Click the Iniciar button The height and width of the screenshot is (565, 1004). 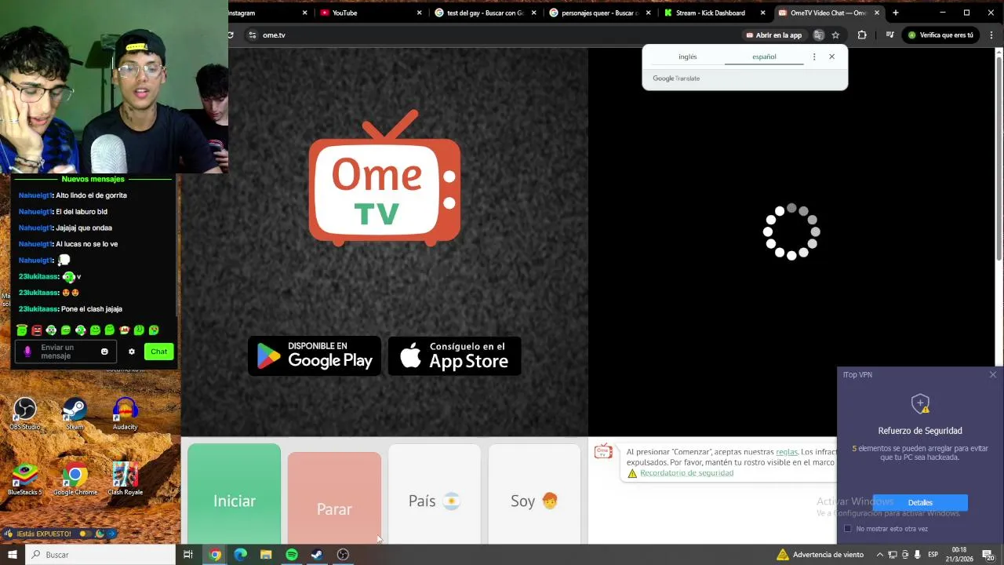point(234,494)
